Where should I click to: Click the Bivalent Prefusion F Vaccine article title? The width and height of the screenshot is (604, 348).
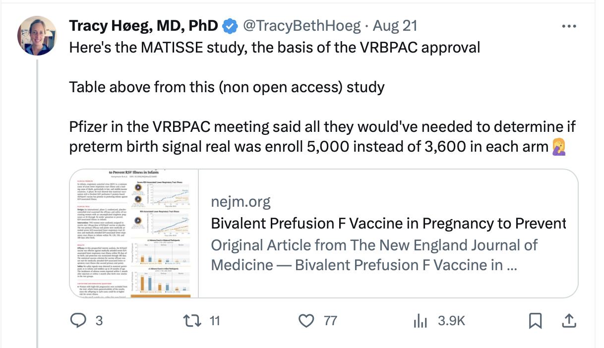388,224
